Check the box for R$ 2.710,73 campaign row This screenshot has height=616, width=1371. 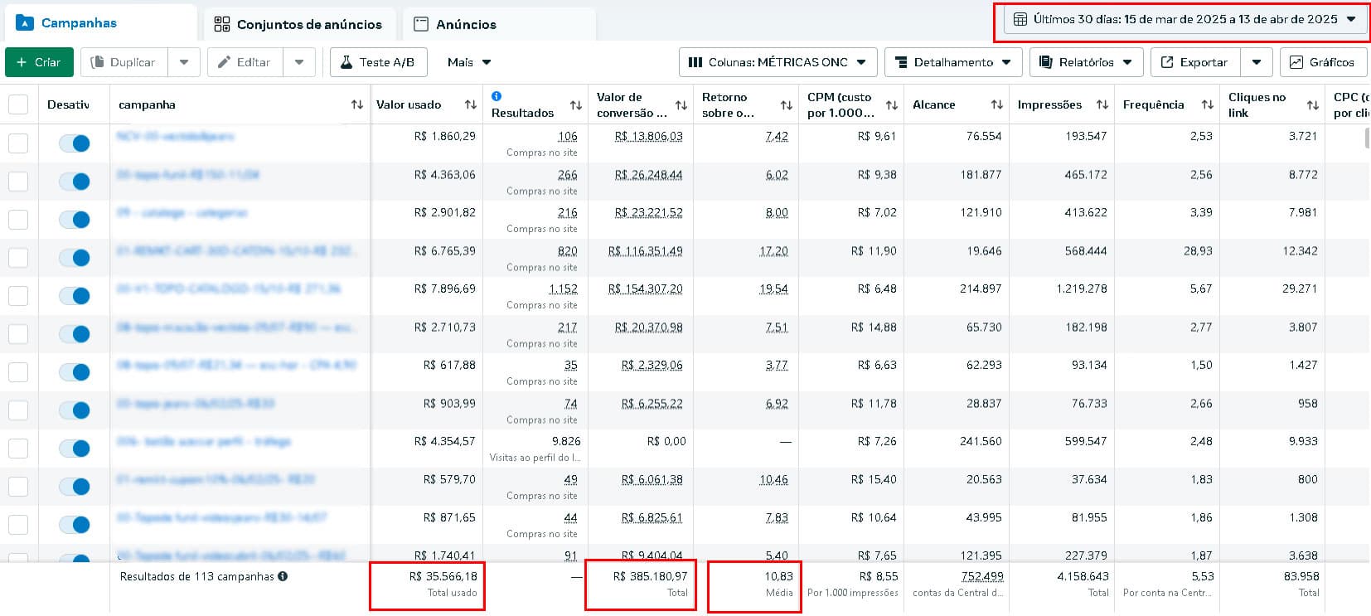tap(18, 334)
